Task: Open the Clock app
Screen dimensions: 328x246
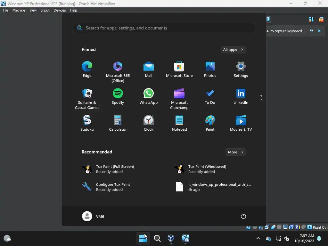Action: coord(149,123)
